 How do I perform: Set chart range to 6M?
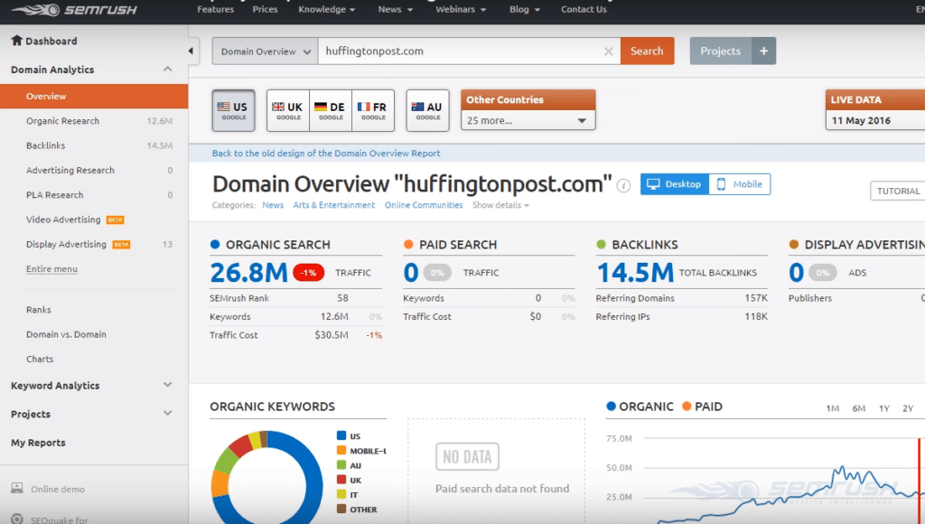coord(858,408)
